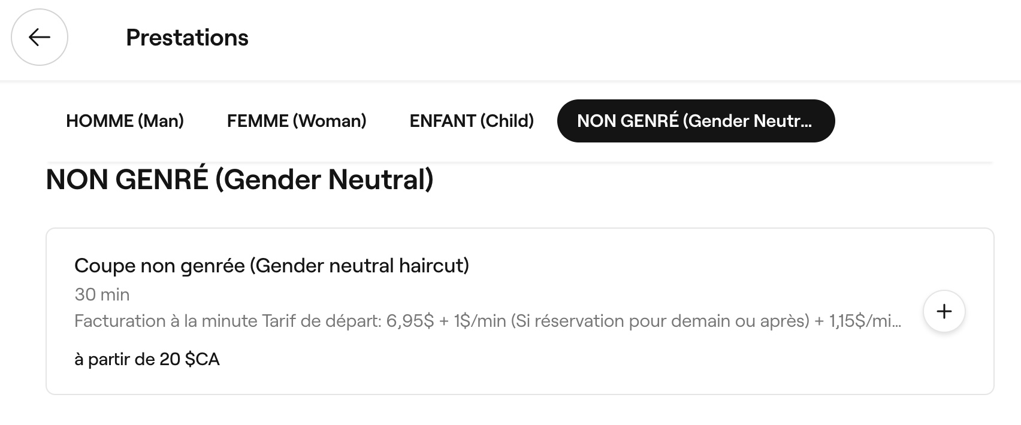
Task: Click the "à partir de 20 $CA" price
Action: coord(147,359)
